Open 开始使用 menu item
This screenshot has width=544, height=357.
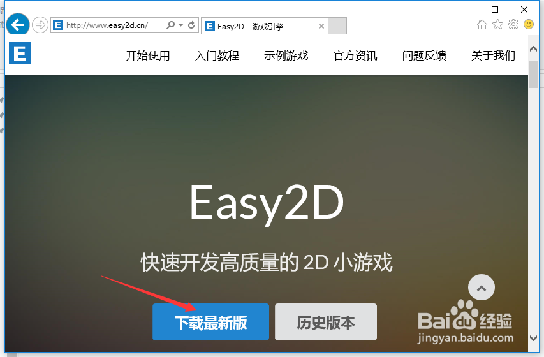pos(148,55)
